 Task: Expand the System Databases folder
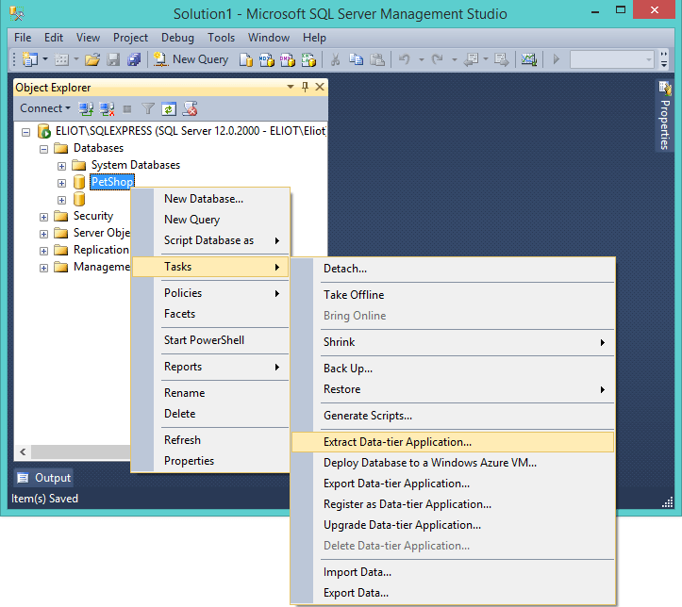(61, 166)
